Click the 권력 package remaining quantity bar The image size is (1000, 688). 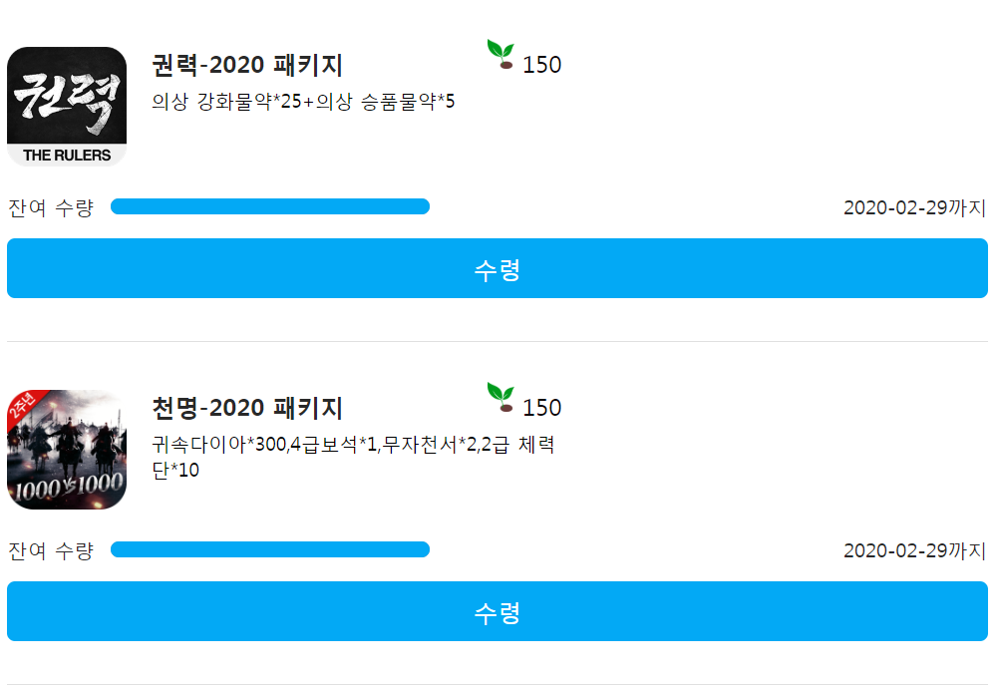tap(270, 206)
